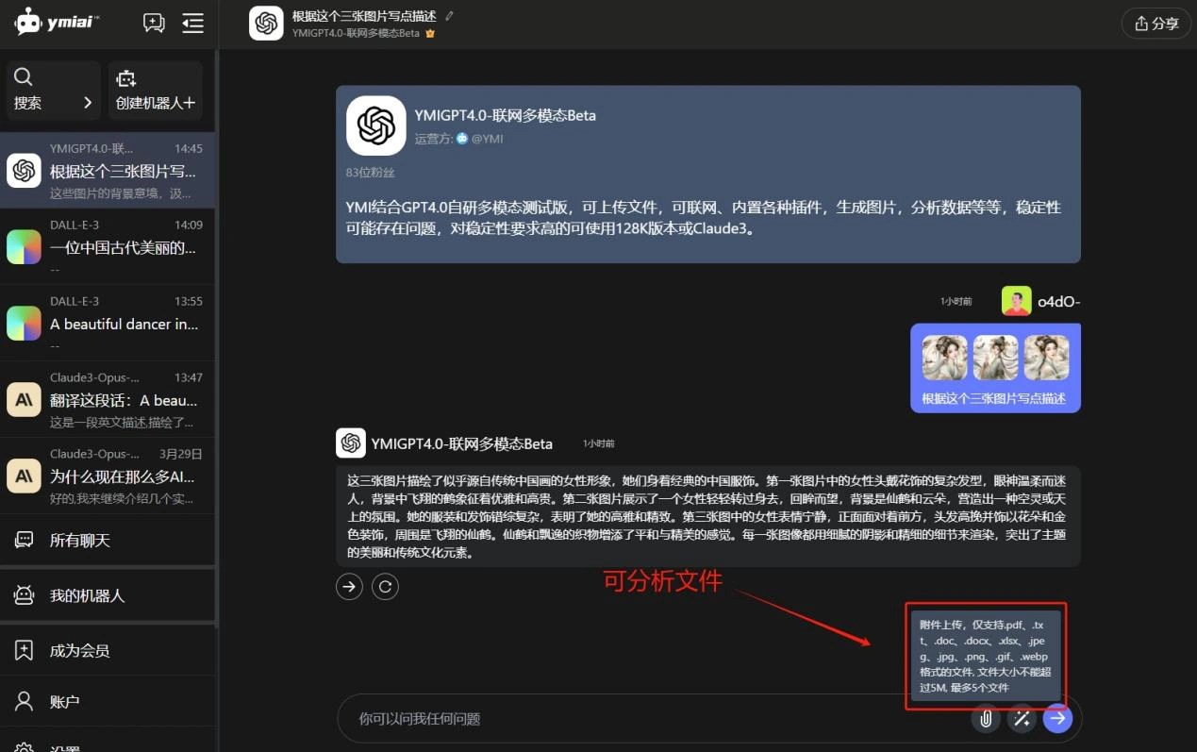Click the large OpenAI logo in bot info card
This screenshot has width=1197, height=752.
point(376,125)
